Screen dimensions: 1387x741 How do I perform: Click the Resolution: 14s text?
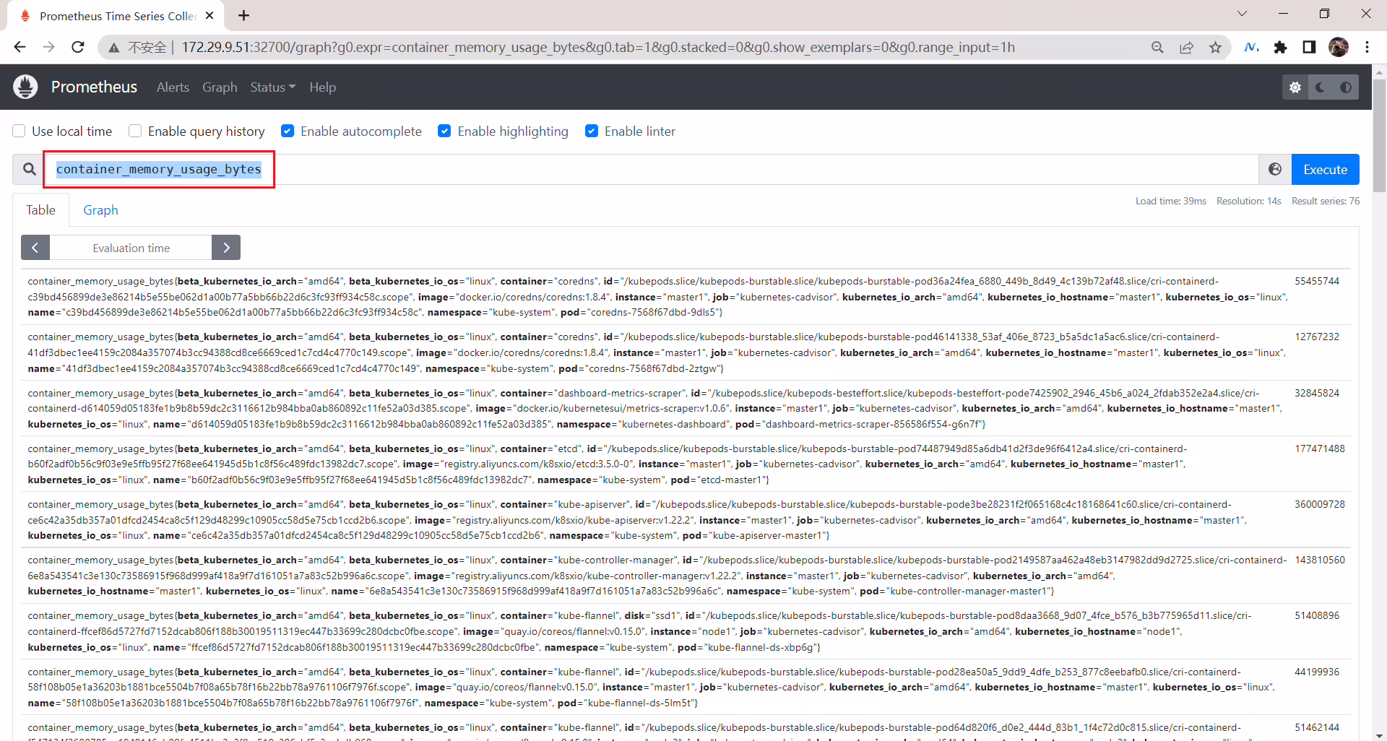(x=1249, y=201)
